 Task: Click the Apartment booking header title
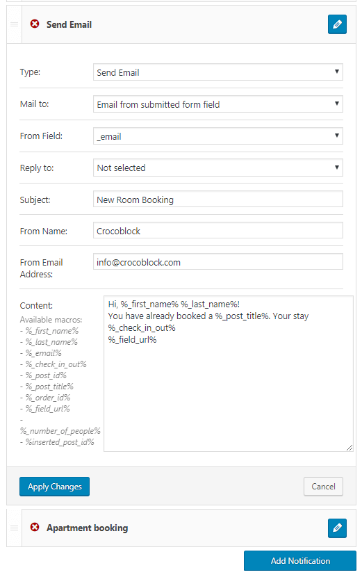click(x=87, y=528)
